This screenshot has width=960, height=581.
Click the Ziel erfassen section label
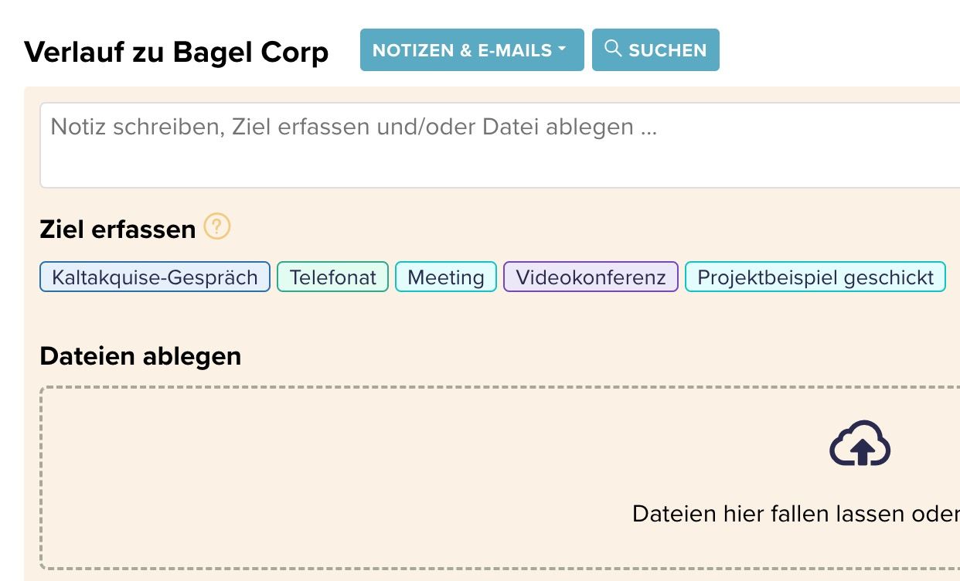[117, 228]
